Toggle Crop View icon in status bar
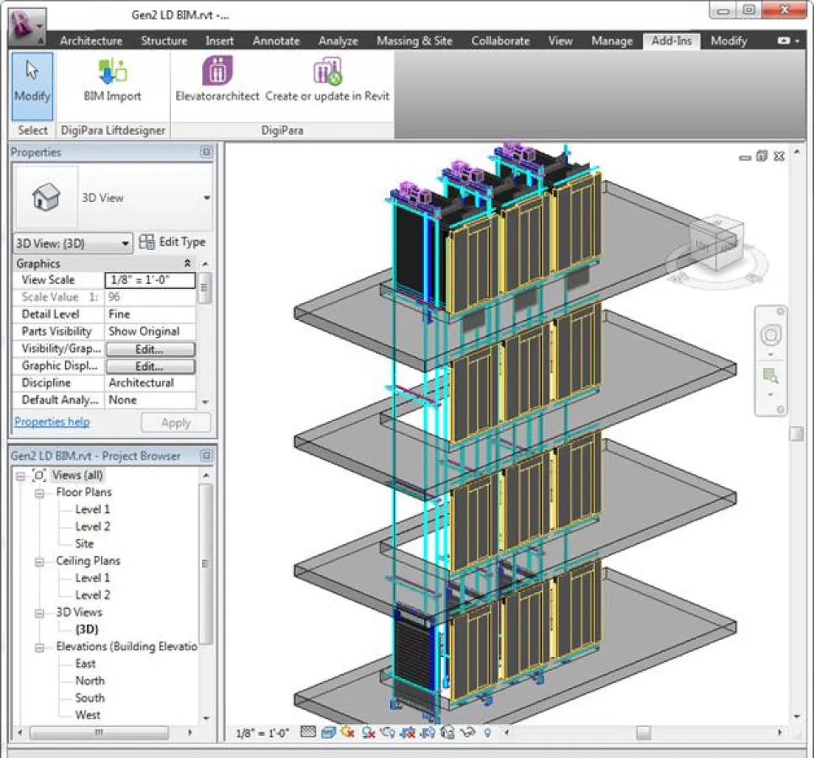The height and width of the screenshot is (758, 814). click(x=407, y=732)
